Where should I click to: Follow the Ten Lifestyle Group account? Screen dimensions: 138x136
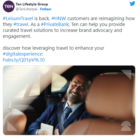coord(46,9)
